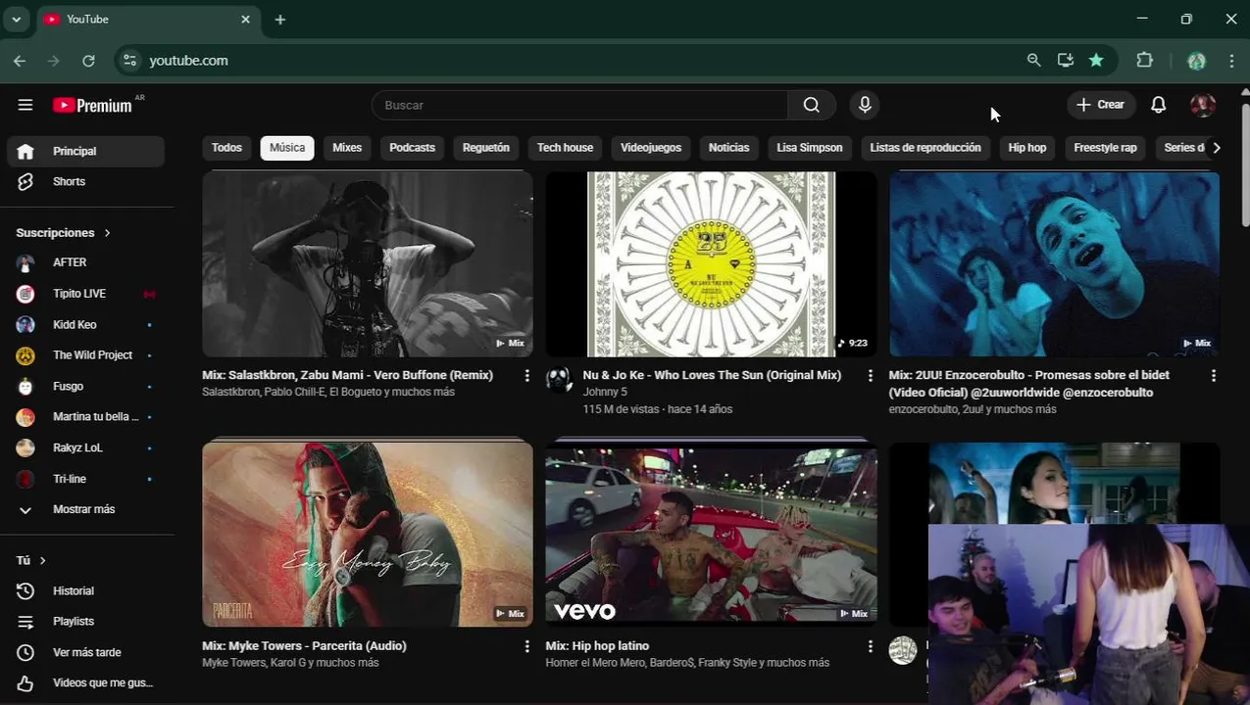Open the Historial icon entry
The height and width of the screenshot is (705, 1250).
(25, 591)
